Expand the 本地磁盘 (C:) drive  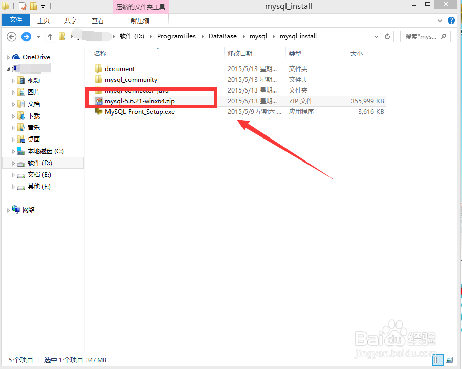pos(14,151)
